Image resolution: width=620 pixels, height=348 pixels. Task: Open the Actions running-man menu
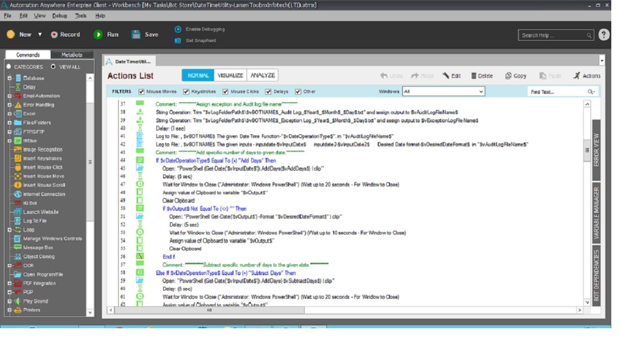tap(576, 76)
